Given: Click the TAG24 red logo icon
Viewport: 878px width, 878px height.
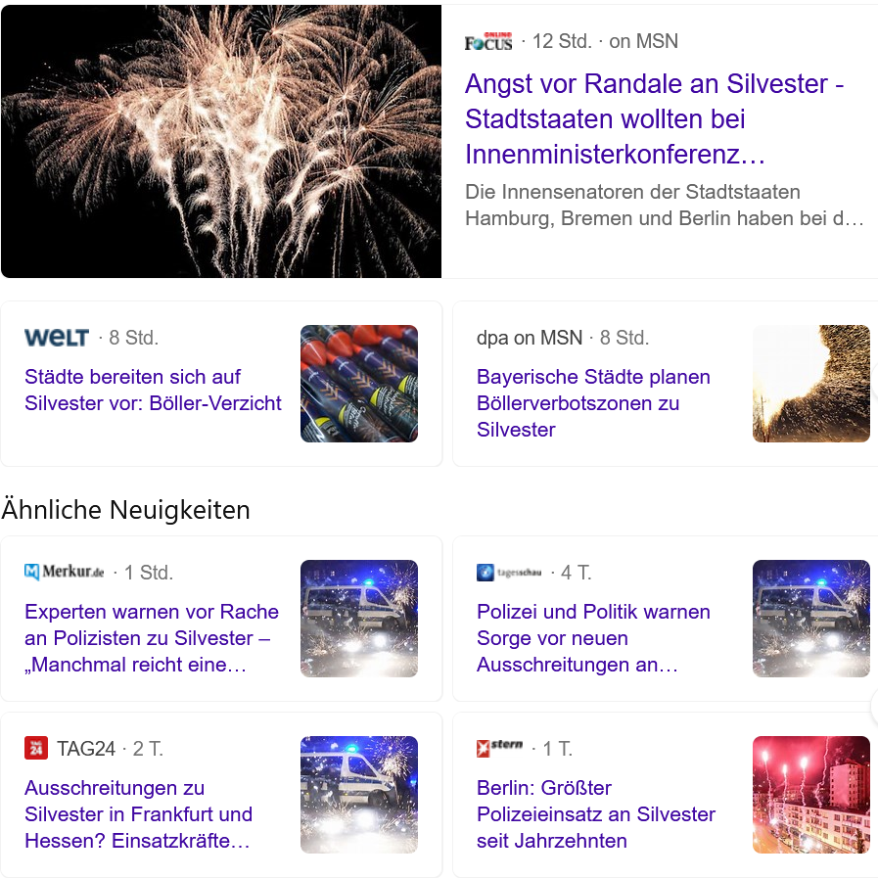Looking at the screenshot, I should (36, 748).
